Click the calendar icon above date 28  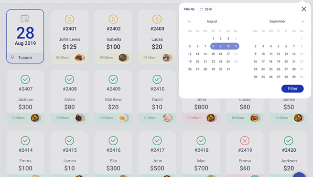click(x=25, y=19)
